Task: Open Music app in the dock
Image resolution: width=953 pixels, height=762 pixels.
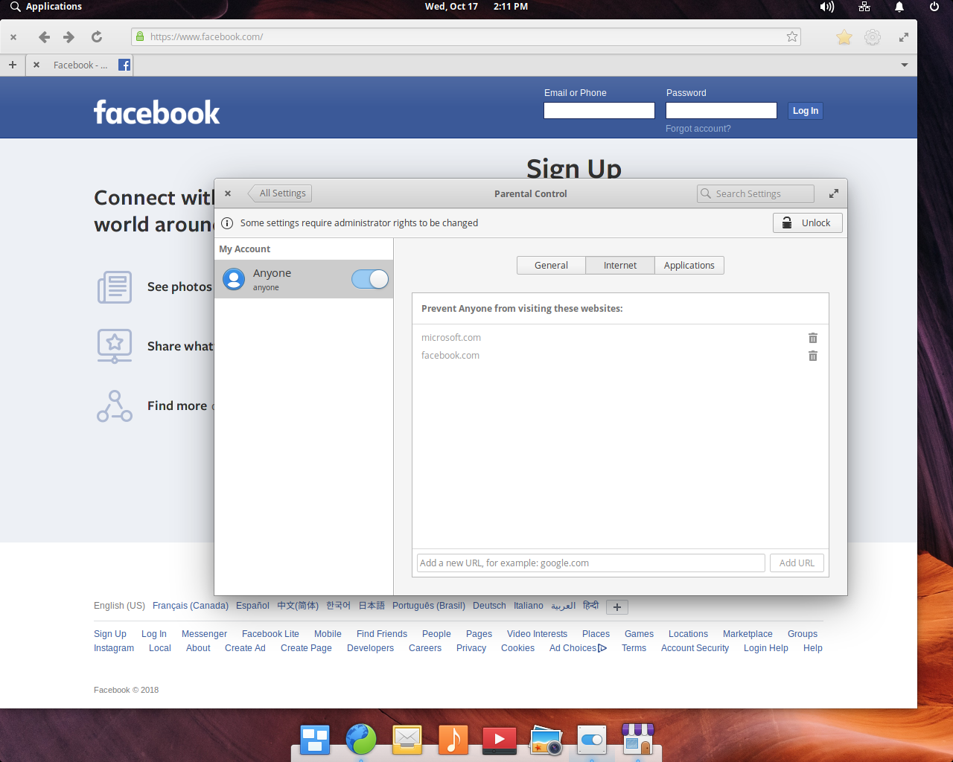Action: (x=453, y=740)
